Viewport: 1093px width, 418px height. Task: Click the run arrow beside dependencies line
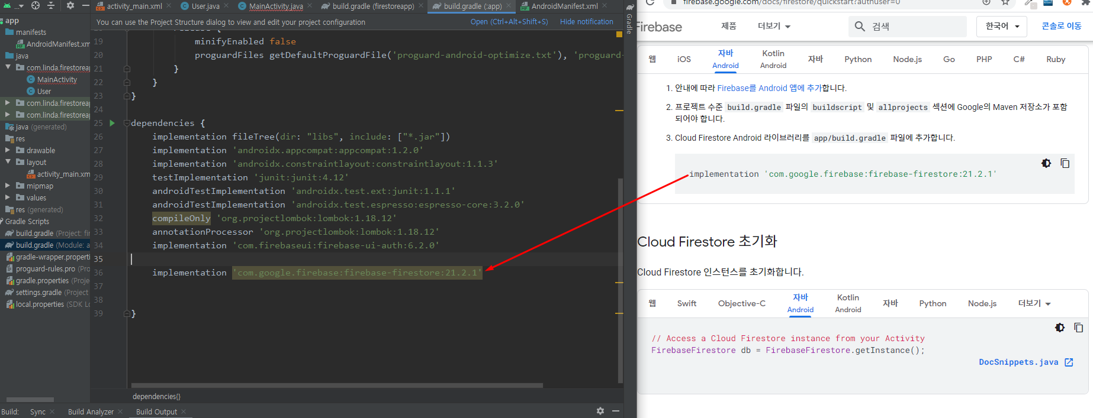click(x=112, y=123)
